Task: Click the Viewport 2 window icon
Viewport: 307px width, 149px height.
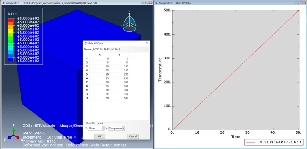Action: pyautogui.click(x=156, y=3)
